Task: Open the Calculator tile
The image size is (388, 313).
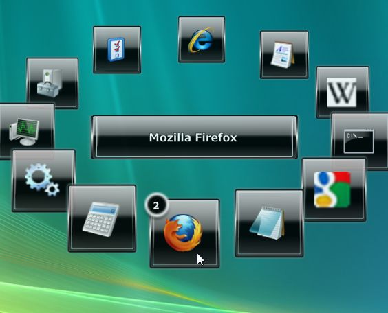Action: tap(102, 219)
